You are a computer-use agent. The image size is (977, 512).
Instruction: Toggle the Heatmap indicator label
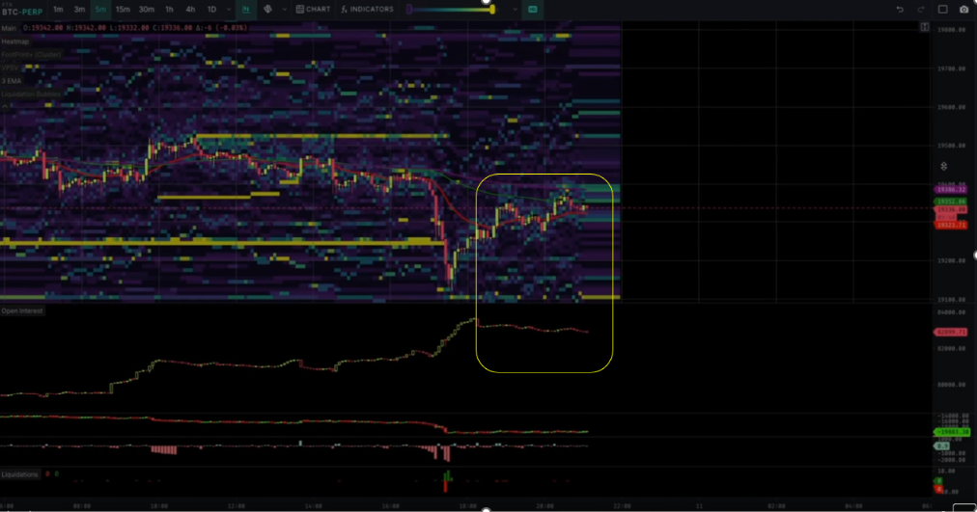pyautogui.click(x=14, y=41)
